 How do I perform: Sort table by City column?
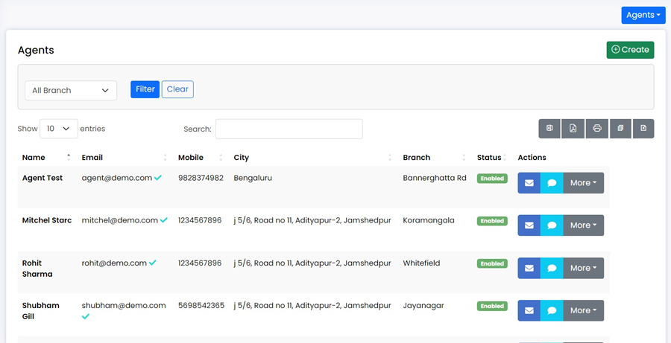coord(312,157)
